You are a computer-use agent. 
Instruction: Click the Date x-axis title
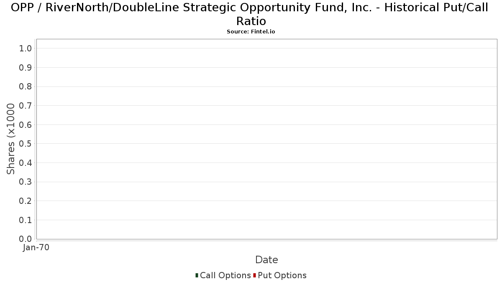coord(266,260)
